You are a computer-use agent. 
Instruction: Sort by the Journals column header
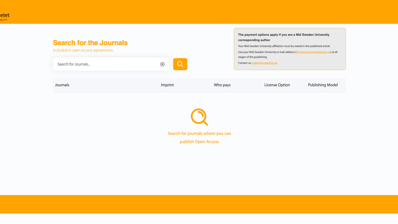(62, 85)
